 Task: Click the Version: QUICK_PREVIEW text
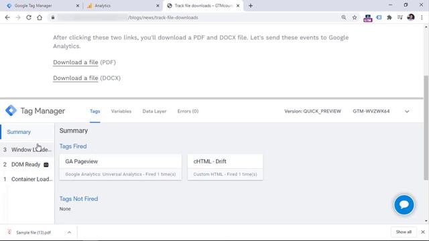point(312,111)
